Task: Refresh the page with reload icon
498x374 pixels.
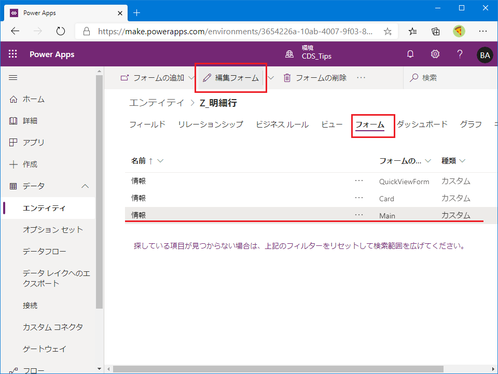Action: [x=60, y=31]
